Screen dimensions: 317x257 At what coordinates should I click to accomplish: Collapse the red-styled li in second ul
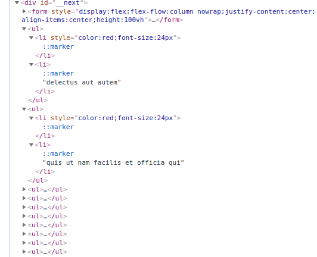click(31, 118)
